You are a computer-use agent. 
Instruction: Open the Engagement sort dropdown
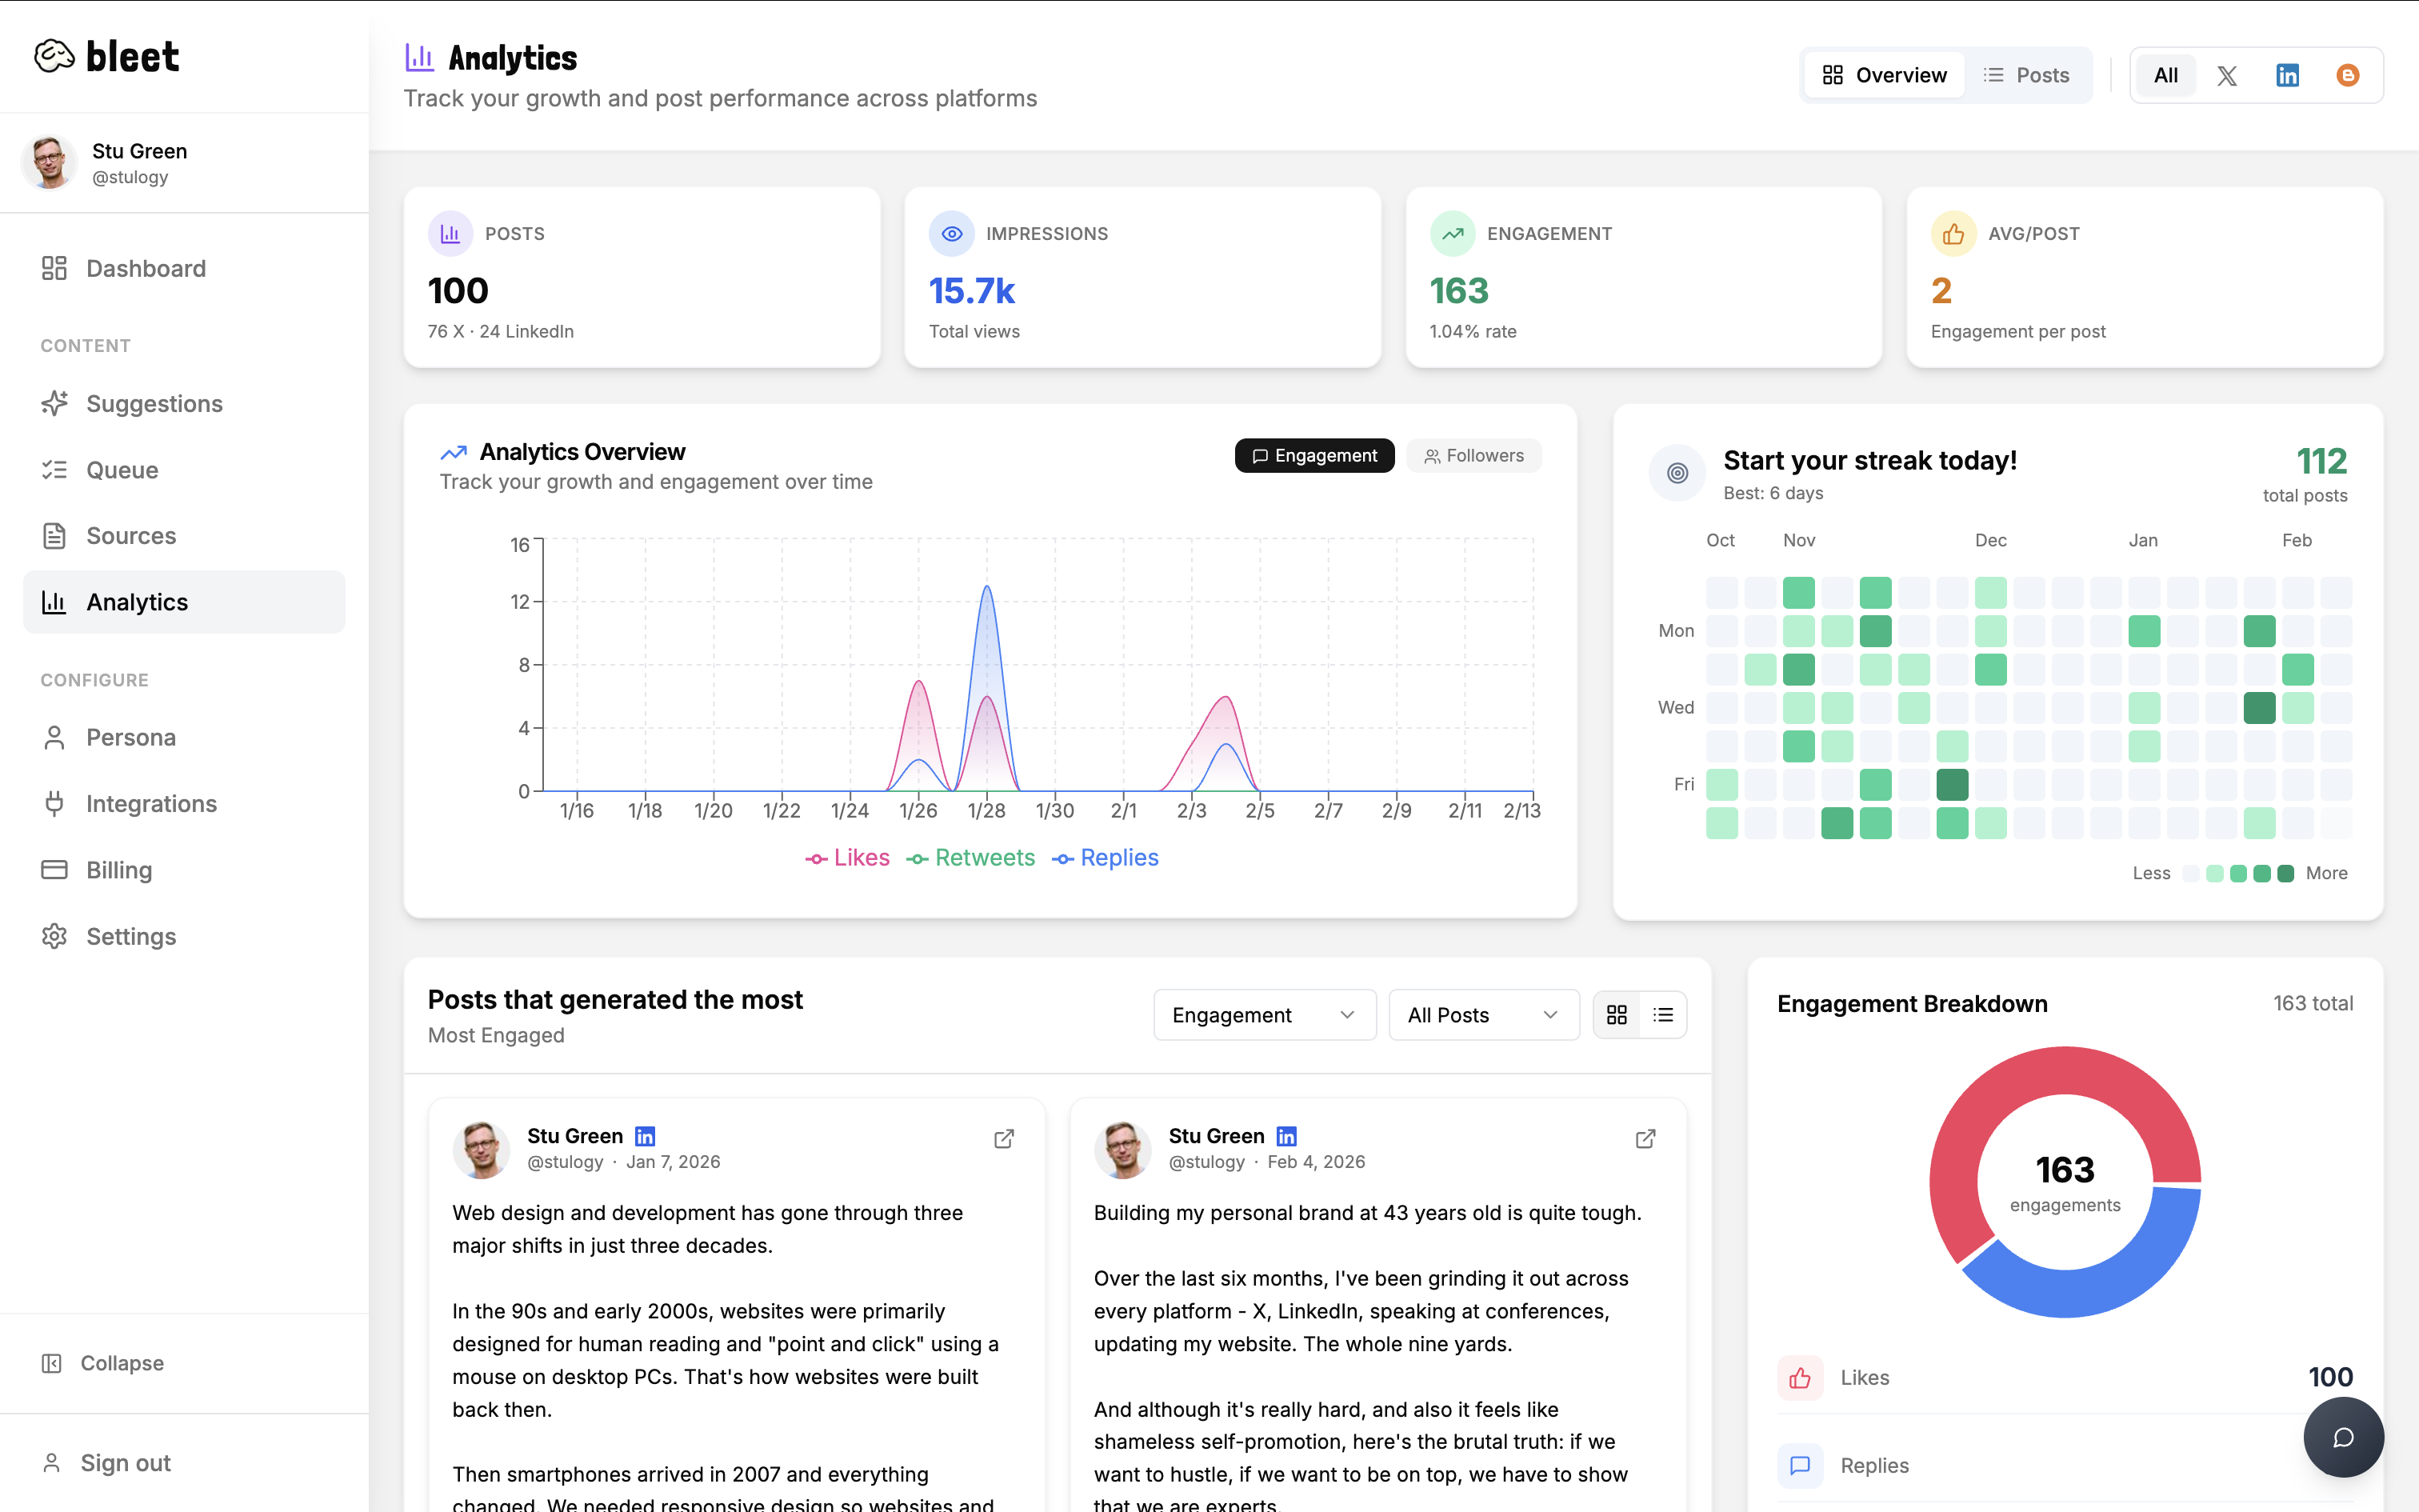[x=1263, y=1014]
